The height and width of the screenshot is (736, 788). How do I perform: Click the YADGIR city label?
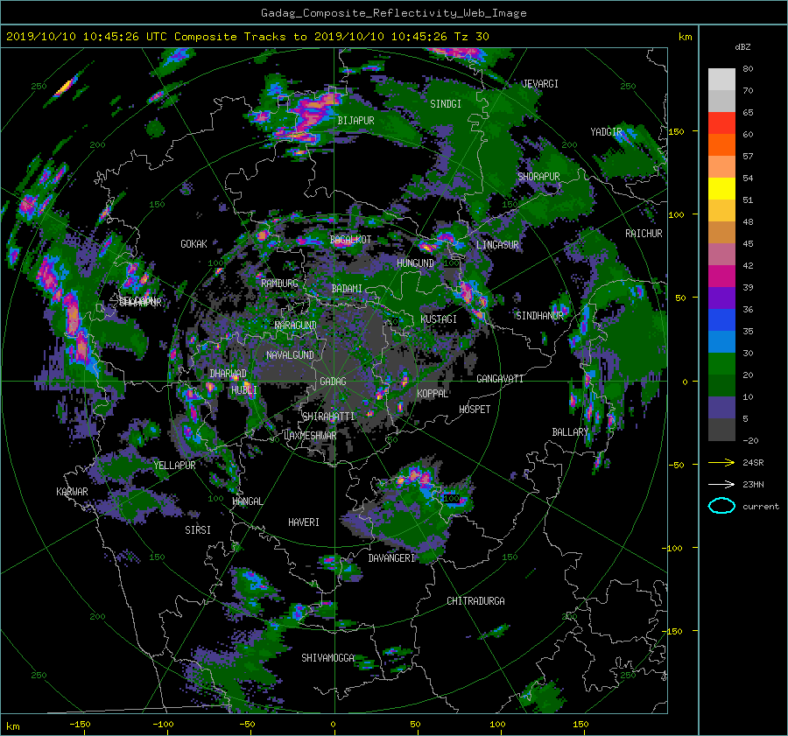(606, 131)
